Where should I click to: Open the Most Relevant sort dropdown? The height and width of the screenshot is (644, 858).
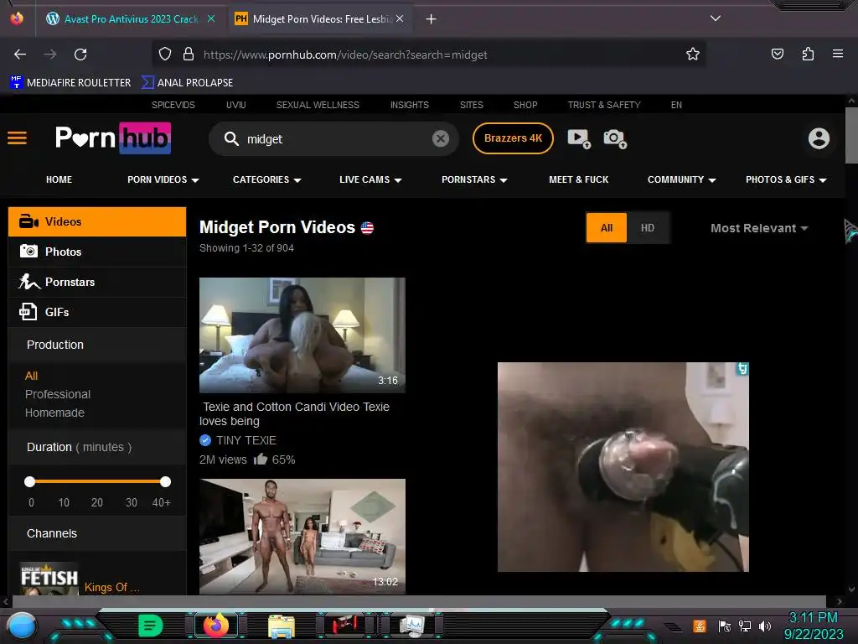(759, 228)
